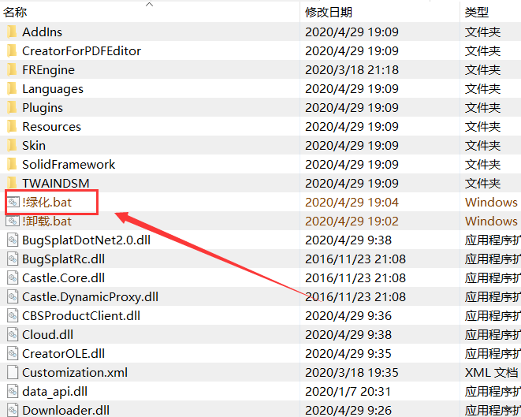Click the Skin folder icon
Screen dimensions: 521x417
pos(12,146)
